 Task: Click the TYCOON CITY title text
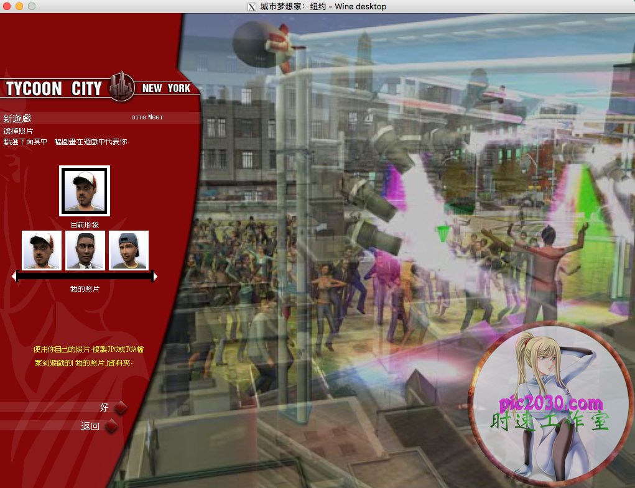coord(53,89)
